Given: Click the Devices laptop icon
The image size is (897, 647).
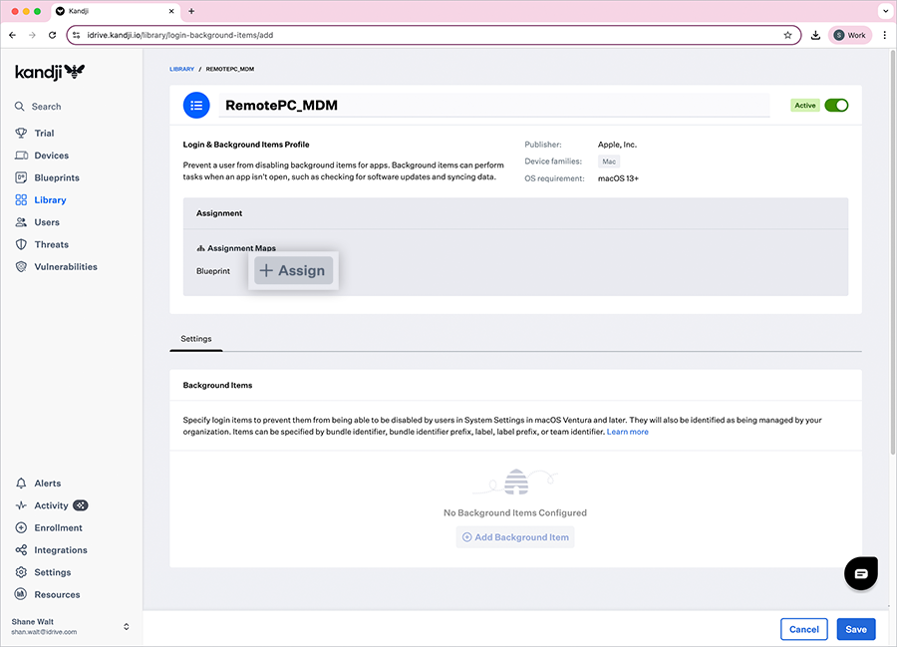Looking at the screenshot, I should [x=21, y=156].
